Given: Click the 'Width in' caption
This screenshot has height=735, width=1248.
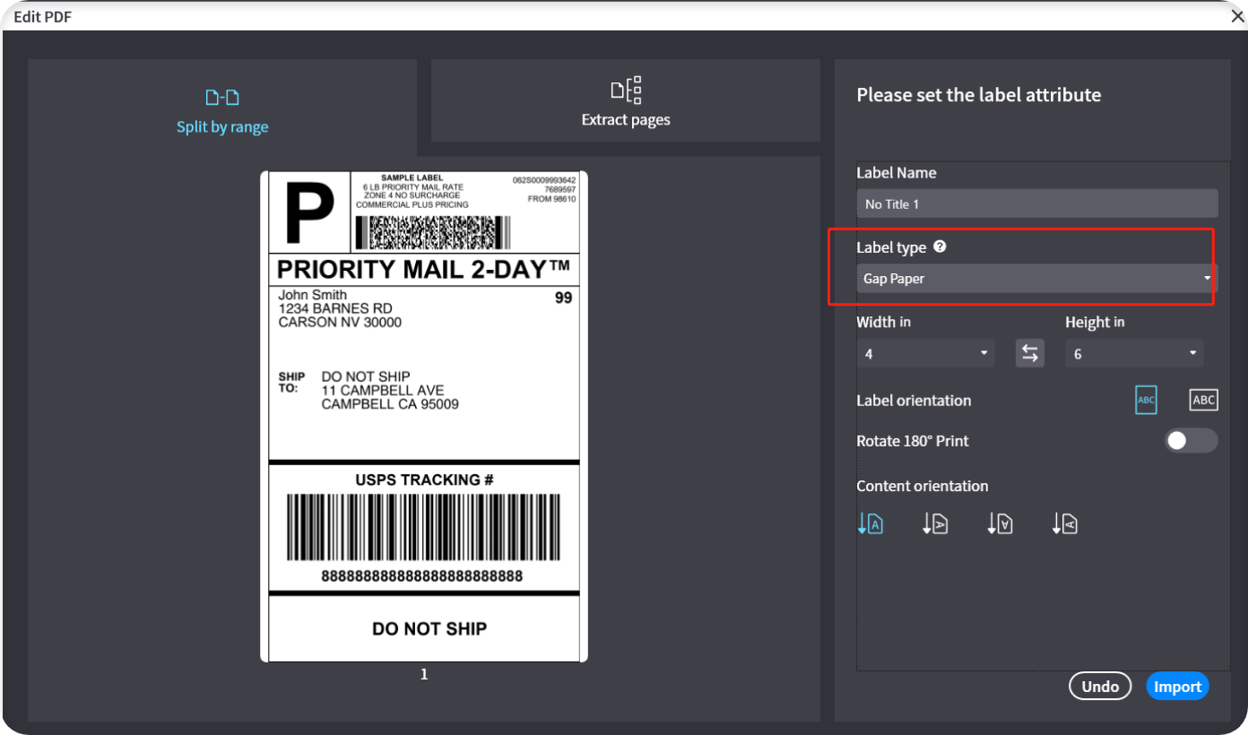Looking at the screenshot, I should point(884,322).
